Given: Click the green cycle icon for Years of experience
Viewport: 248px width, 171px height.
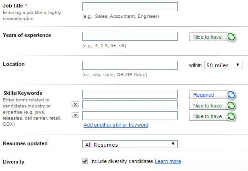Looking at the screenshot, I should (231, 37).
